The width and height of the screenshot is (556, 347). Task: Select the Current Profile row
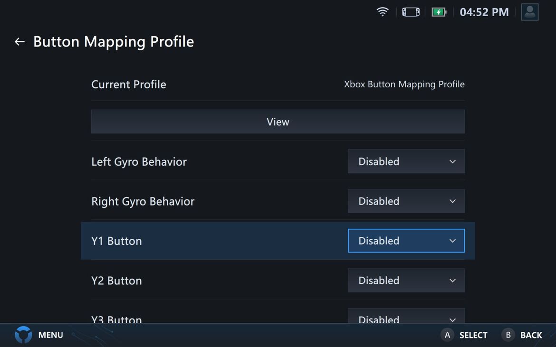pos(278,84)
